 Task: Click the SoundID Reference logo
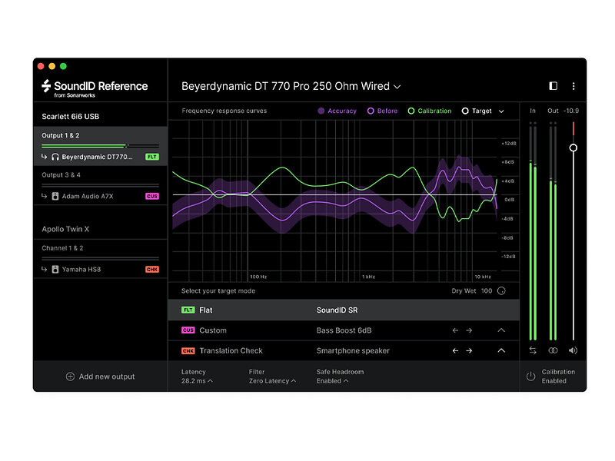click(x=95, y=88)
